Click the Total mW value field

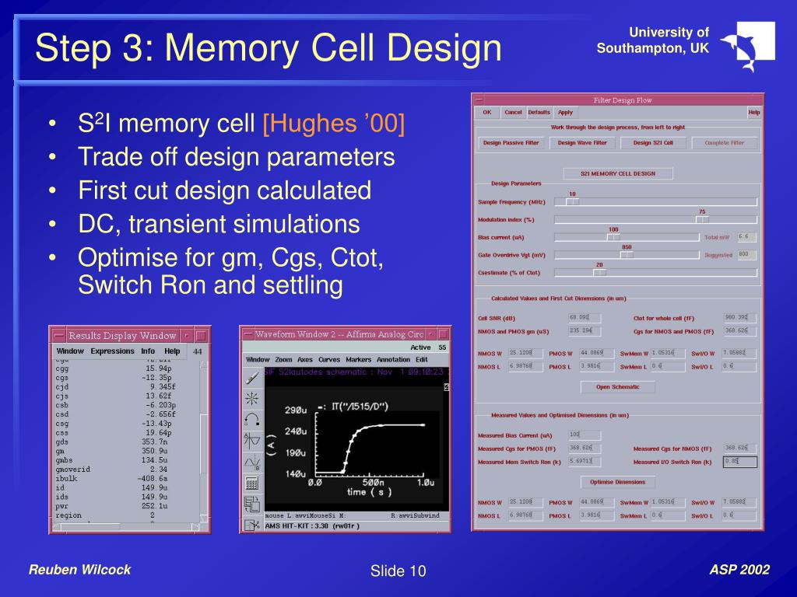pyautogui.click(x=746, y=237)
